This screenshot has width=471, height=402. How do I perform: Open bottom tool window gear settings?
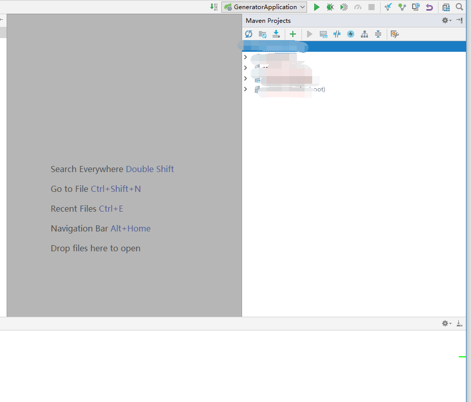446,323
